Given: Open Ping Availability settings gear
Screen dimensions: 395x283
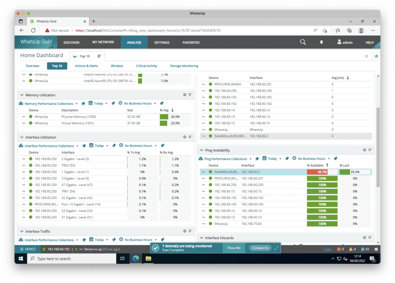Looking at the screenshot, I should [365, 150].
